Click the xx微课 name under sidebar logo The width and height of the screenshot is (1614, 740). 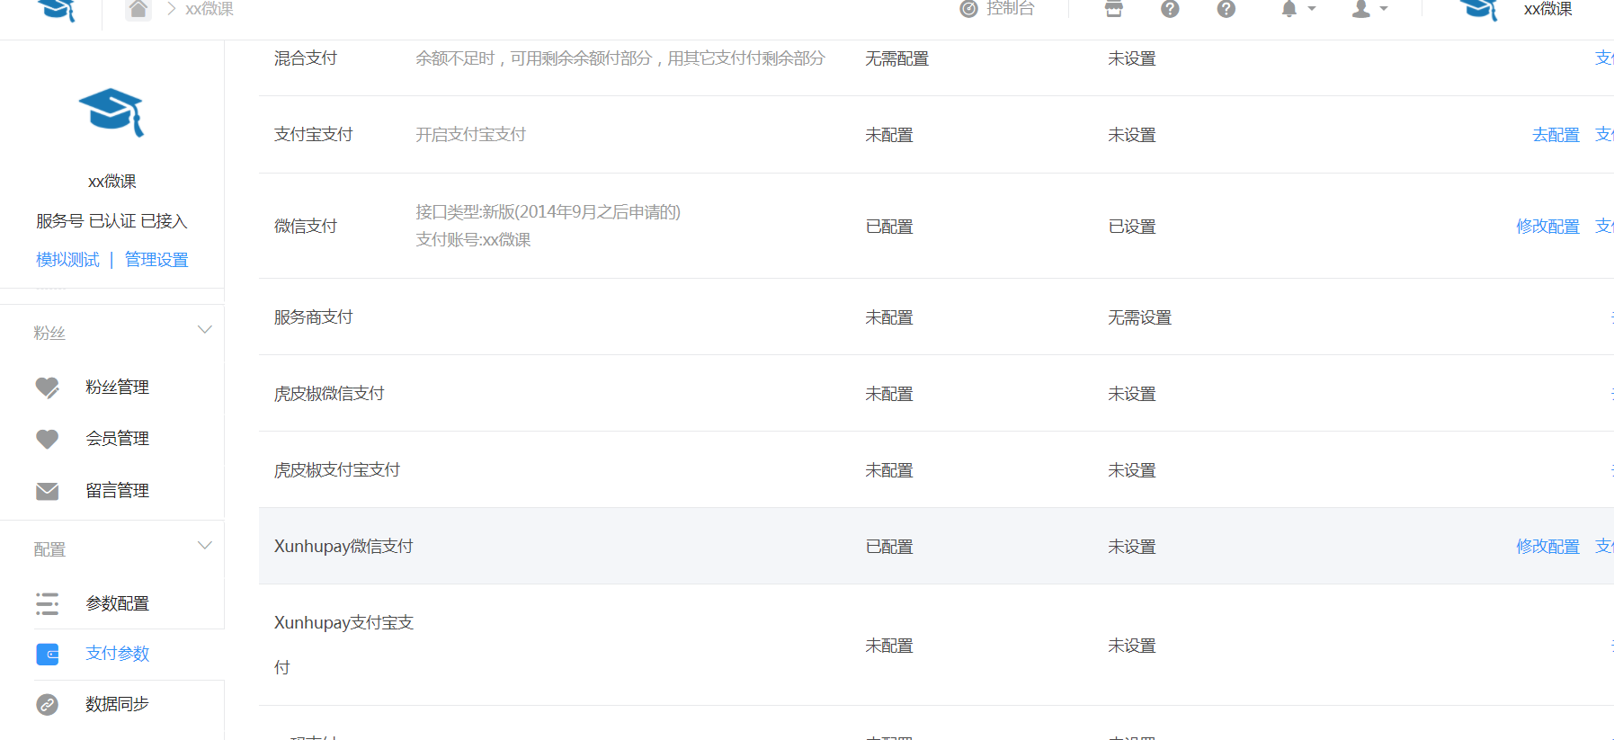[x=111, y=182]
